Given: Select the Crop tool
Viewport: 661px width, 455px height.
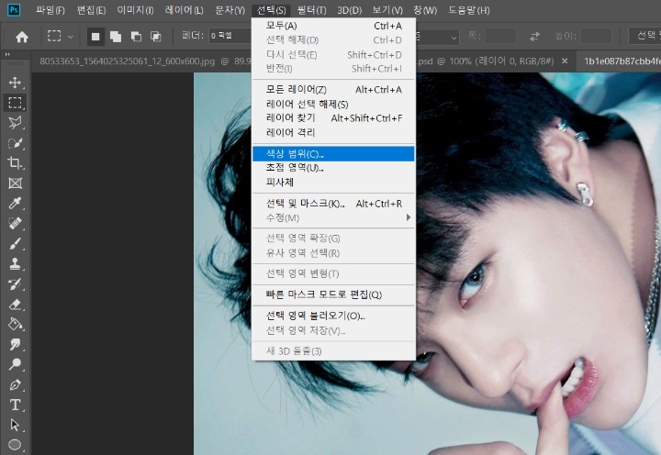Looking at the screenshot, I should 15,163.
